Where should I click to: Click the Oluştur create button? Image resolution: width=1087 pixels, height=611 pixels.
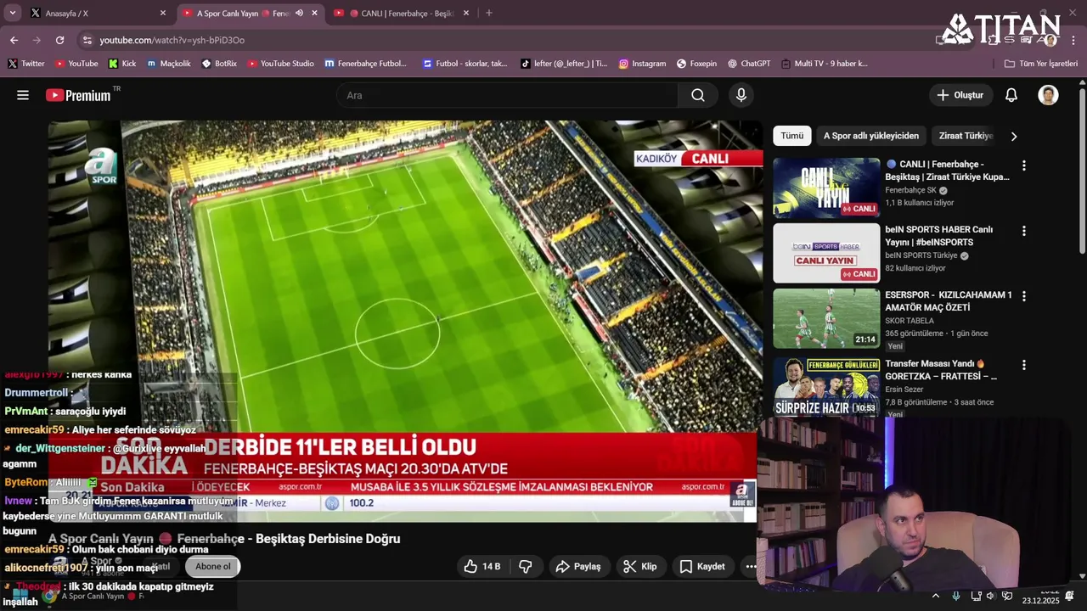point(960,95)
